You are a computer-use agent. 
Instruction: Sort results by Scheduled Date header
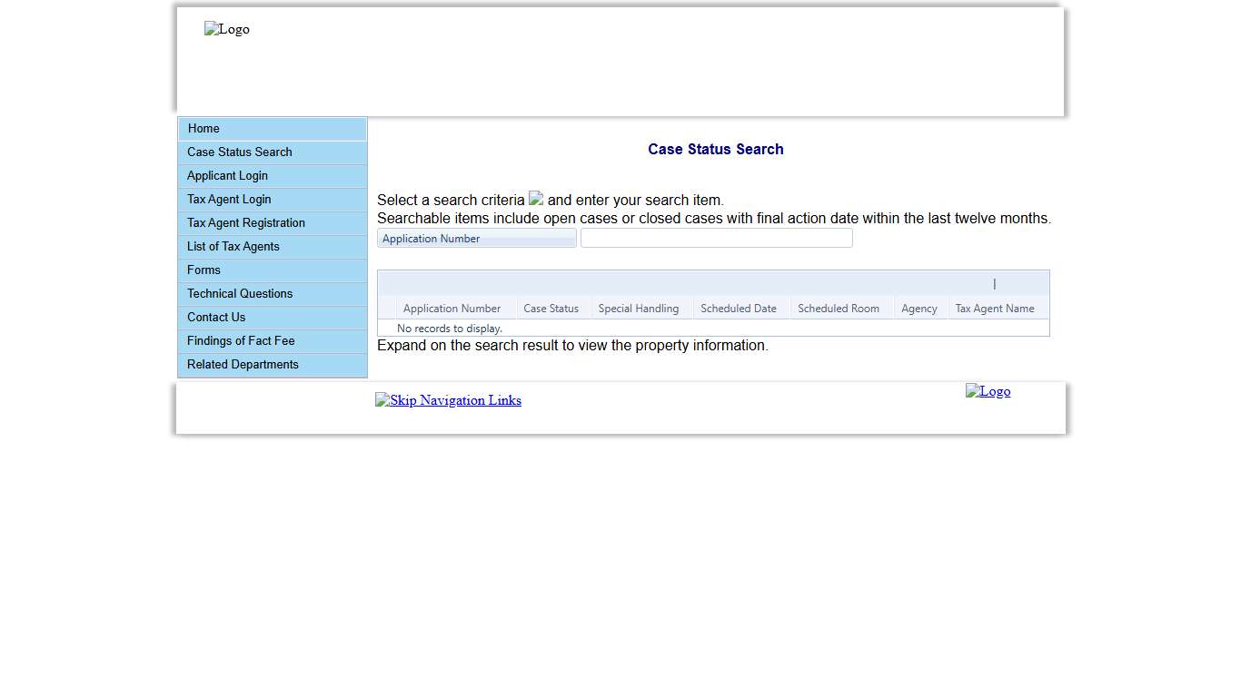740,308
